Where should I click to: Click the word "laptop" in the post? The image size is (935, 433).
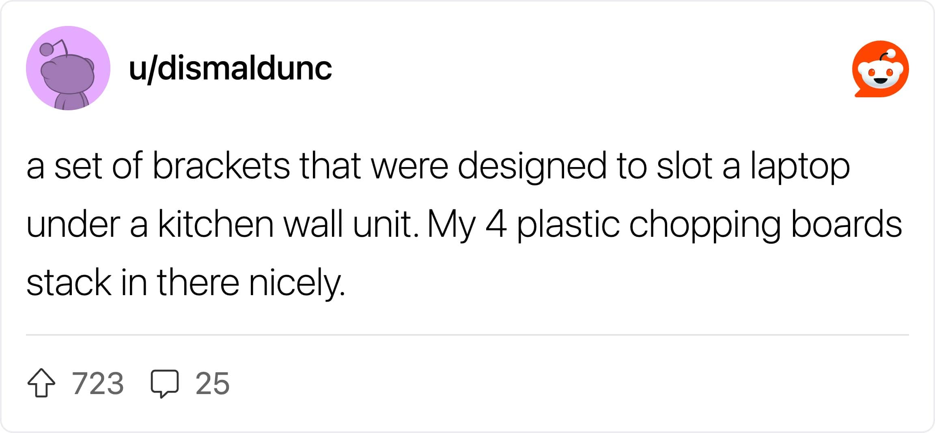800,167
